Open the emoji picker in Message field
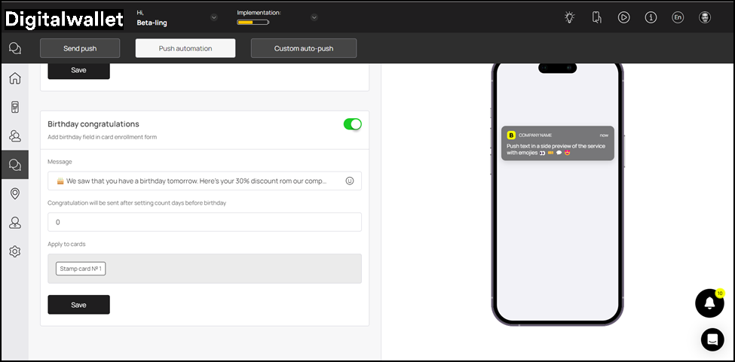Screen dimensions: 735x362 (350, 181)
